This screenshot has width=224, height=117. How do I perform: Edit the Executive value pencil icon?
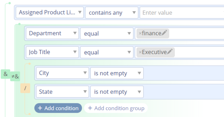point(170,52)
